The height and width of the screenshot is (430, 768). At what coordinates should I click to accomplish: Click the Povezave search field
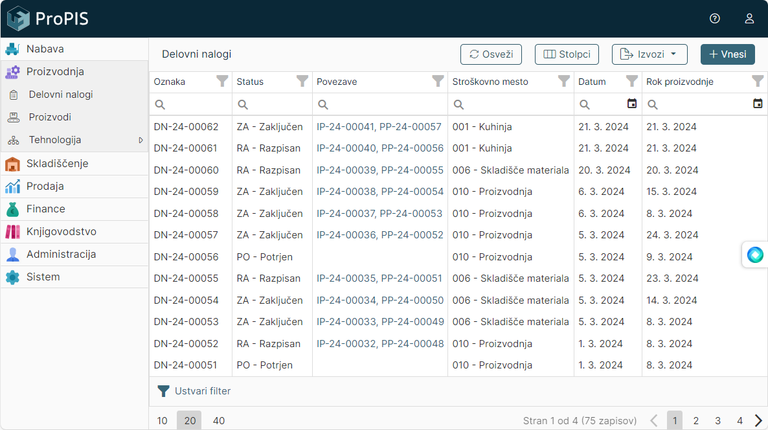(380, 104)
